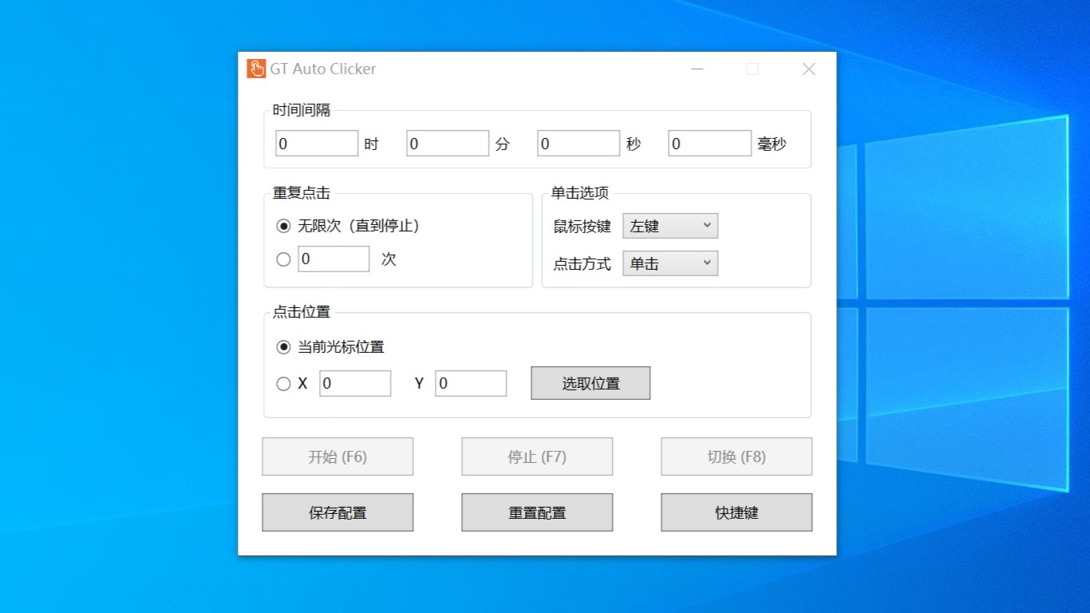
Task: Select custom X Y coordinate mode
Action: click(x=283, y=383)
